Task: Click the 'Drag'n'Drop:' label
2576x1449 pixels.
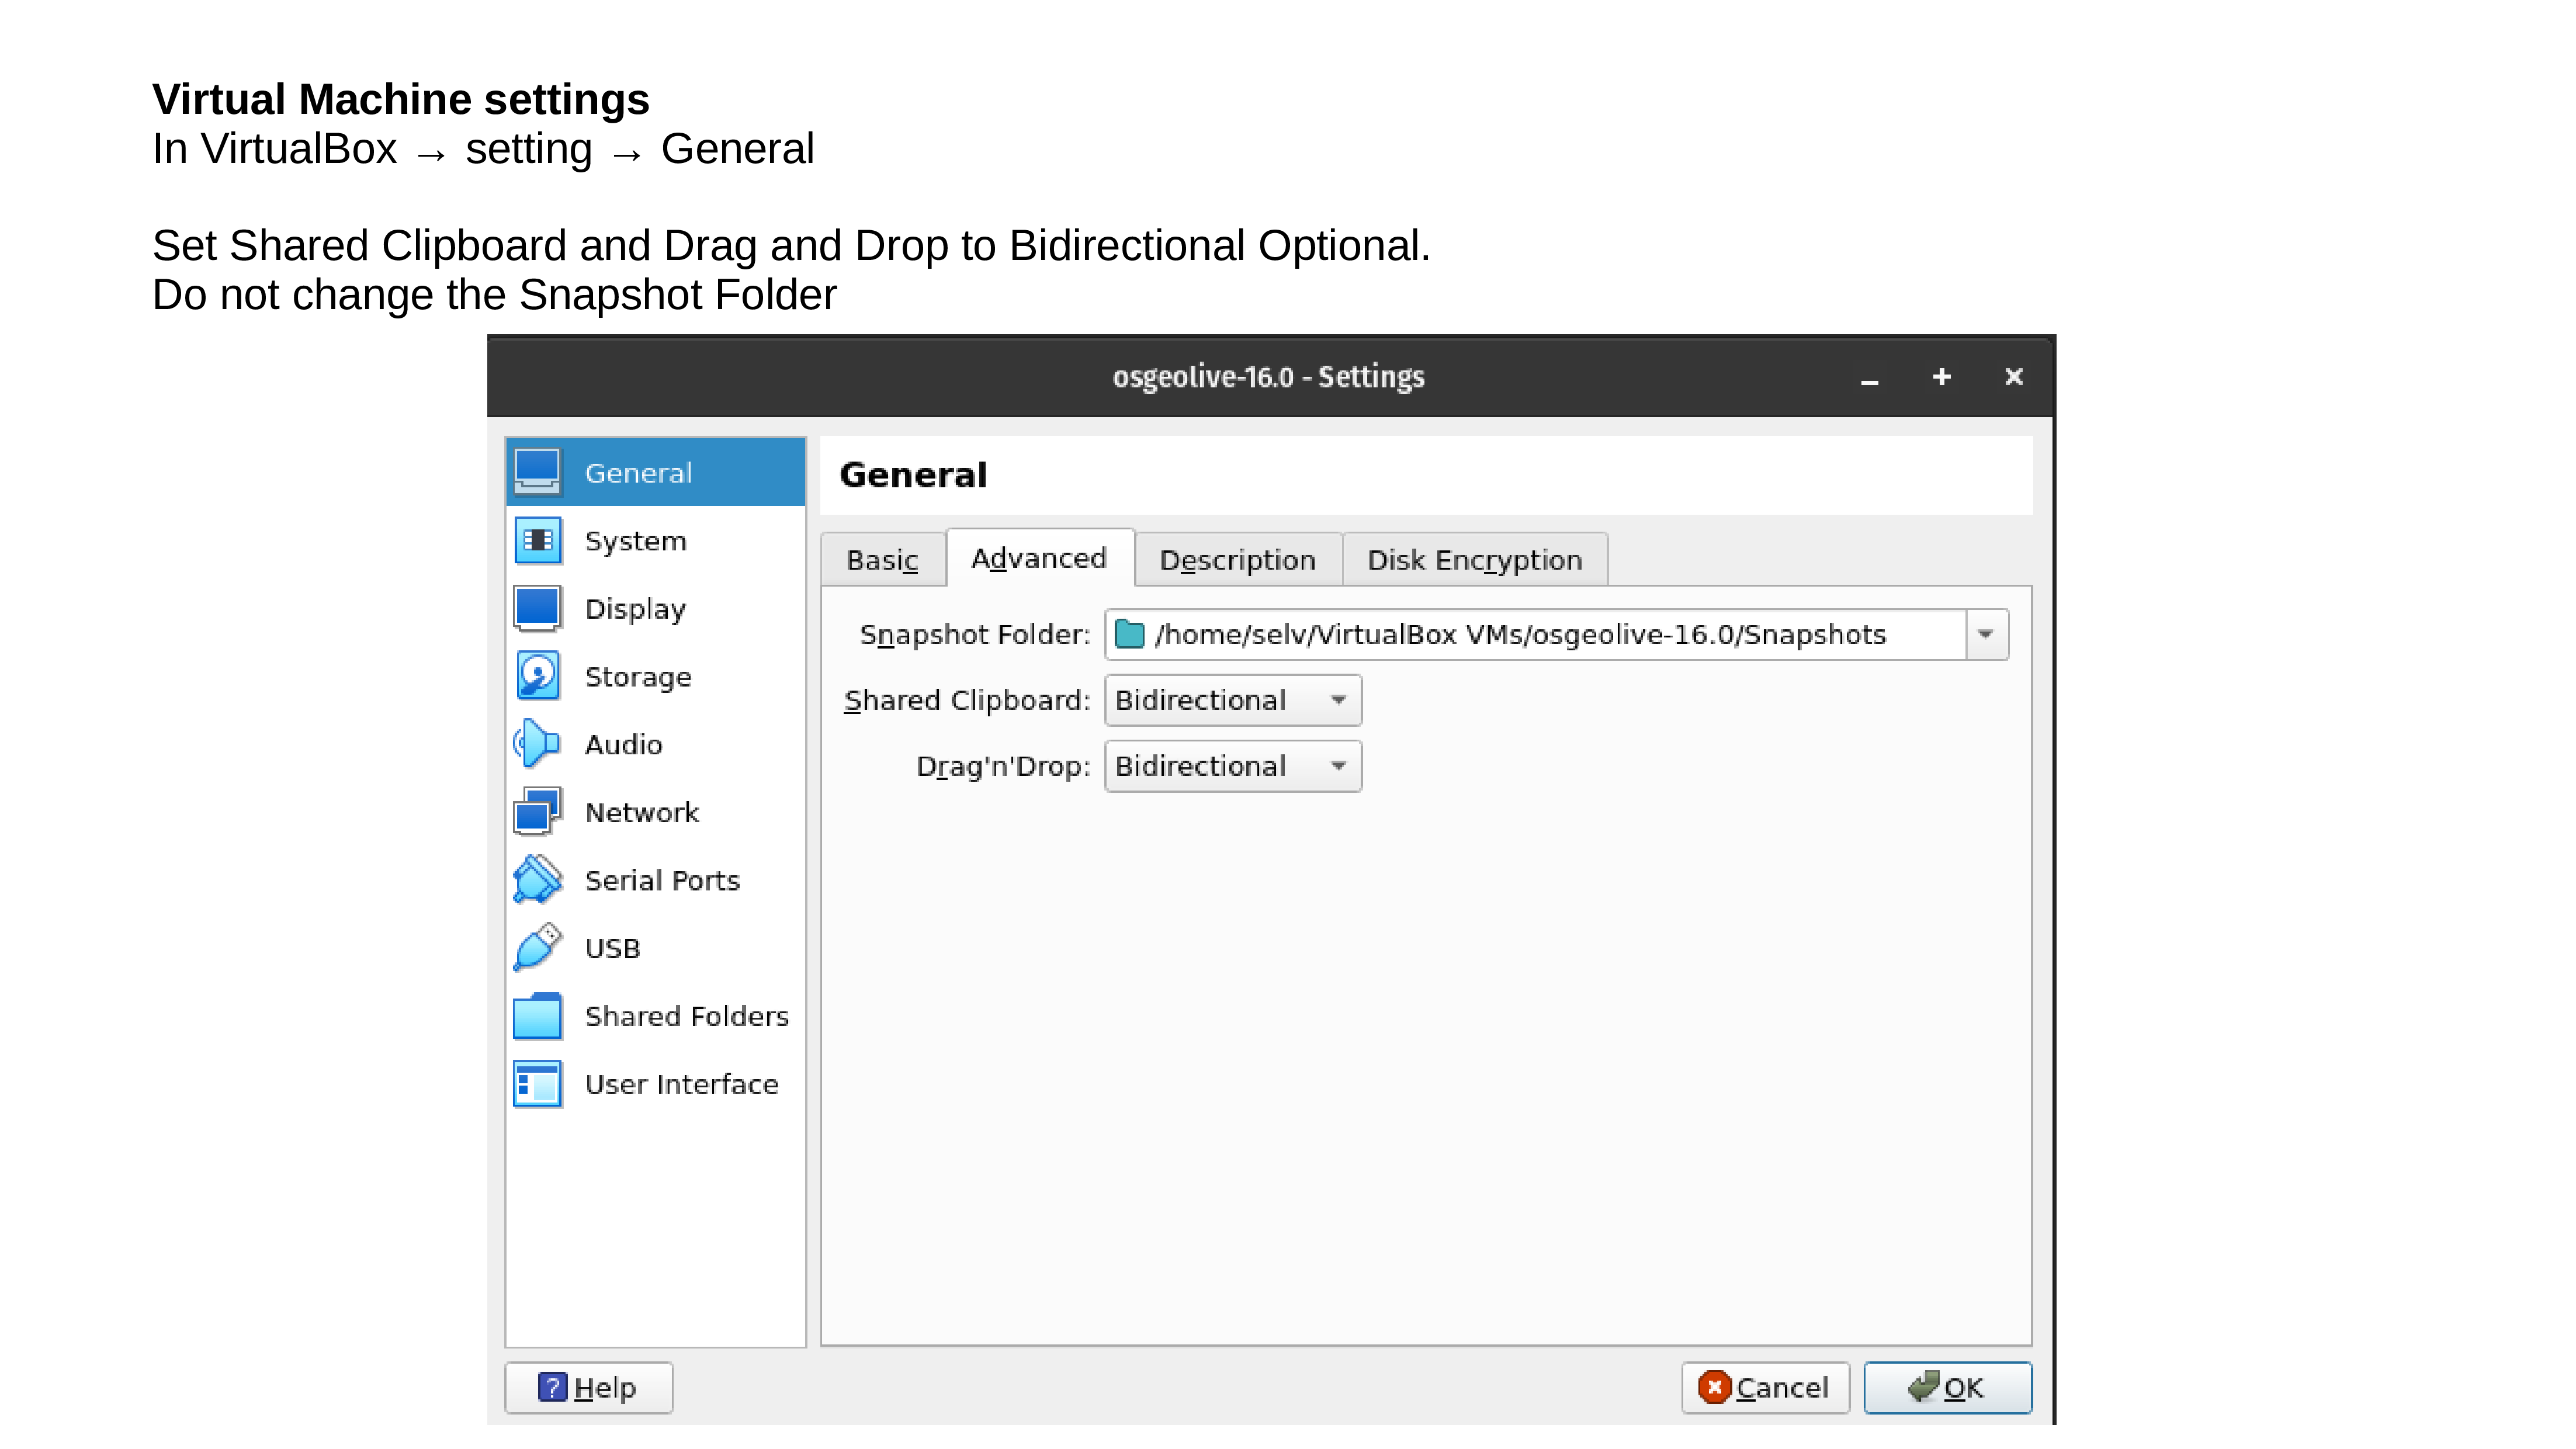Action: [1003, 766]
